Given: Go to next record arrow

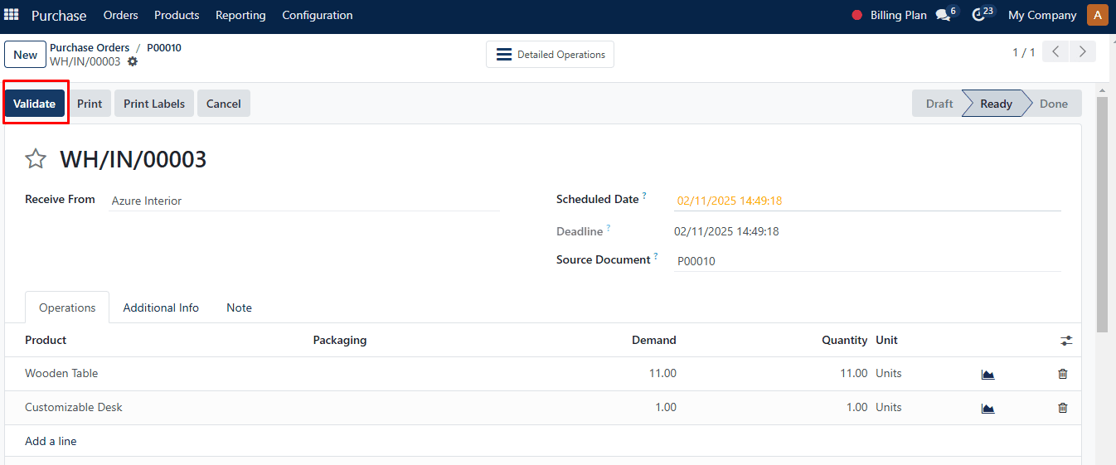Looking at the screenshot, I should [1083, 51].
